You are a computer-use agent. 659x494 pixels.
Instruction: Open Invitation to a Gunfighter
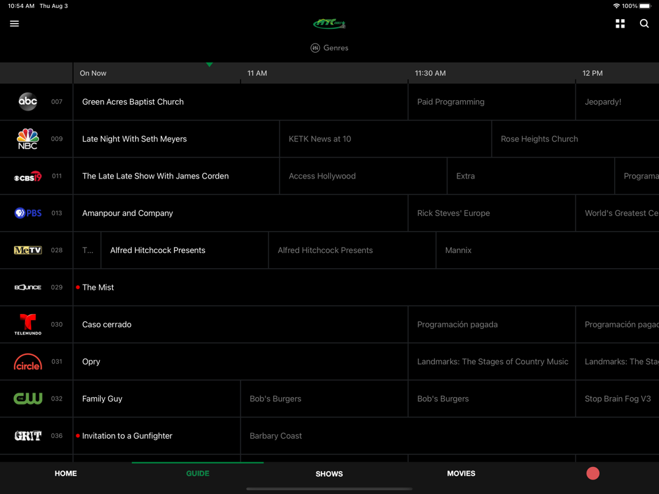coord(157,435)
